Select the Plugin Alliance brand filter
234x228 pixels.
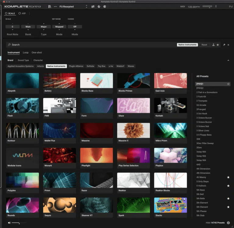76,66
